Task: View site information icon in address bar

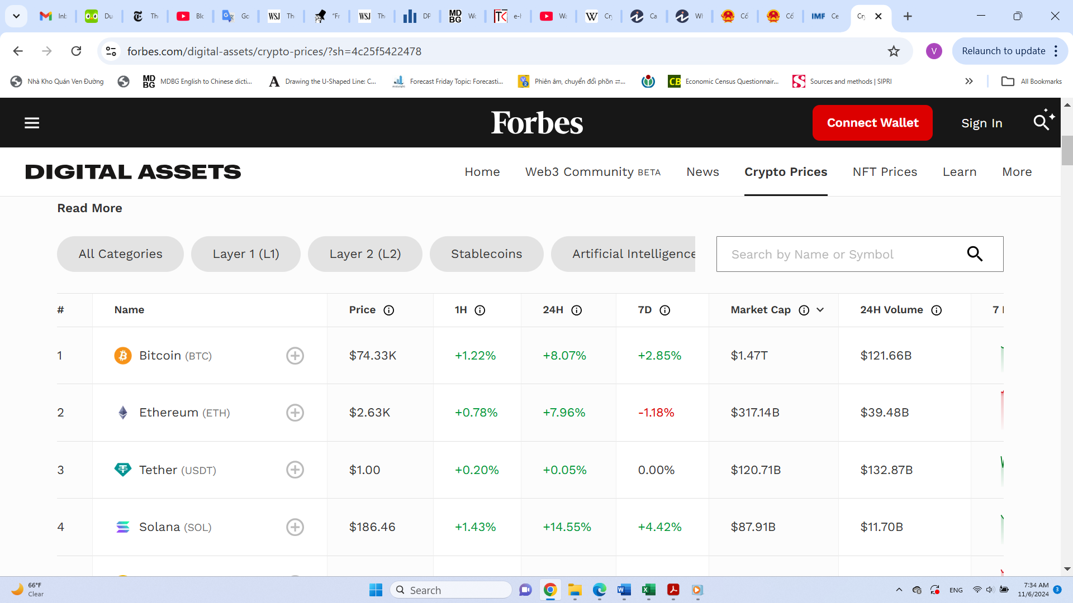Action: [111, 51]
